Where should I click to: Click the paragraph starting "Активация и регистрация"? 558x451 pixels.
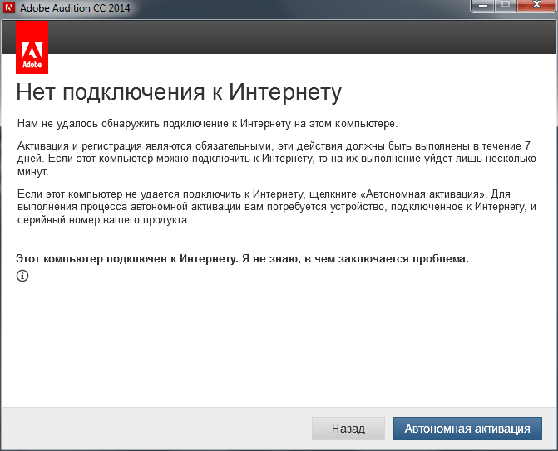click(x=277, y=159)
